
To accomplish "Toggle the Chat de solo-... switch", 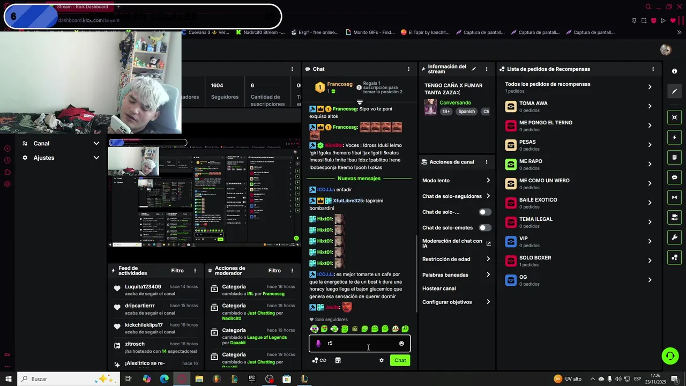I will pyautogui.click(x=484, y=212).
